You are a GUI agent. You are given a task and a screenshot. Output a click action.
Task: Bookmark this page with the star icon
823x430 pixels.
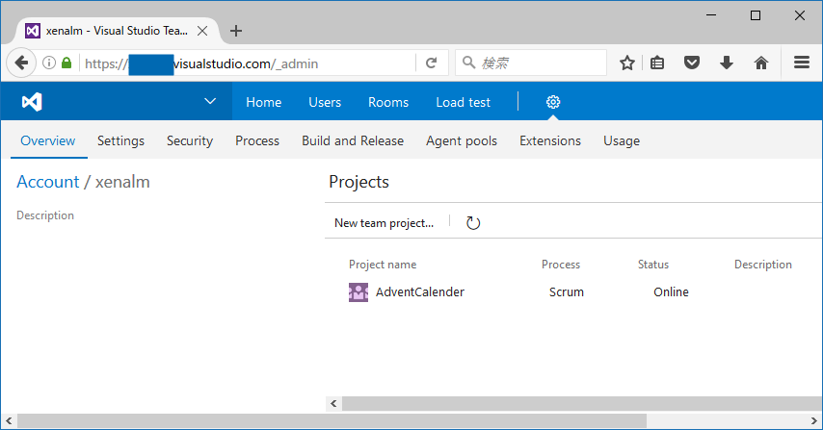(x=626, y=63)
